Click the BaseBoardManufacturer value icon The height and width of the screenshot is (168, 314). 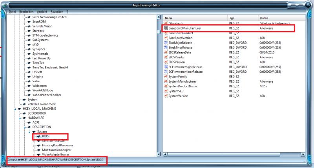(x=166, y=28)
